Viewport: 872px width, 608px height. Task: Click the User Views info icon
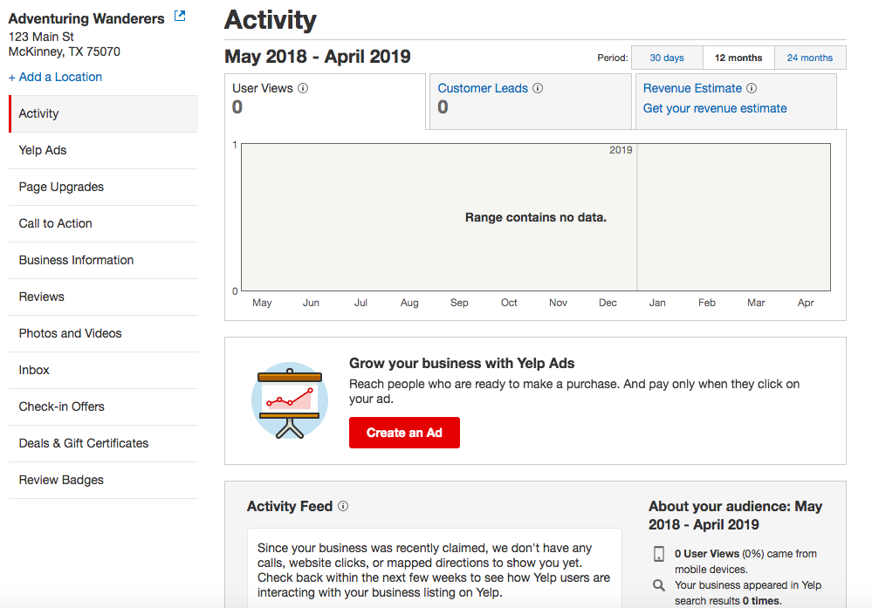(x=303, y=87)
